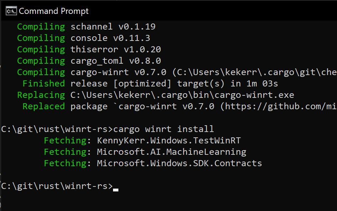Open the Command Prompt system menu icon

(11, 11)
